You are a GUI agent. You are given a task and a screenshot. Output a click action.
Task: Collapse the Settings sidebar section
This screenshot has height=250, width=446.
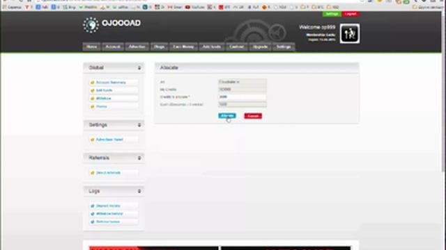(x=139, y=125)
